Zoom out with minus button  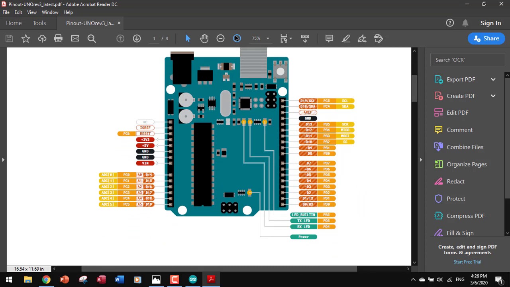(220, 39)
